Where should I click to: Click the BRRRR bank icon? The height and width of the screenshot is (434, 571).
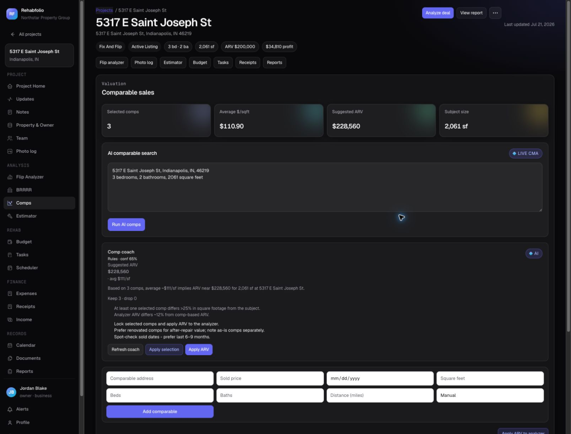[10, 190]
